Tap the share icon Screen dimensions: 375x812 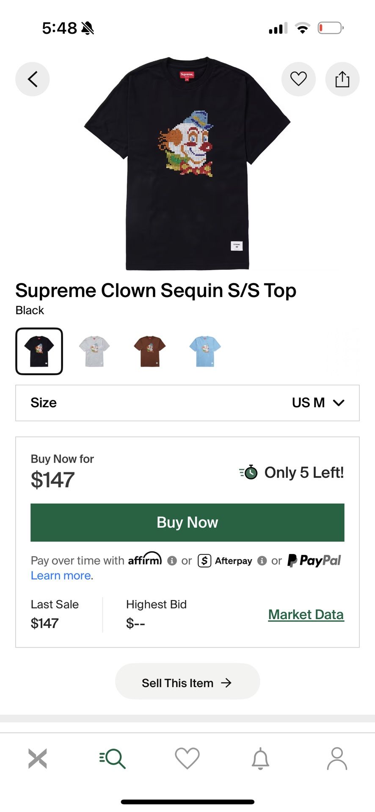pyautogui.click(x=342, y=79)
